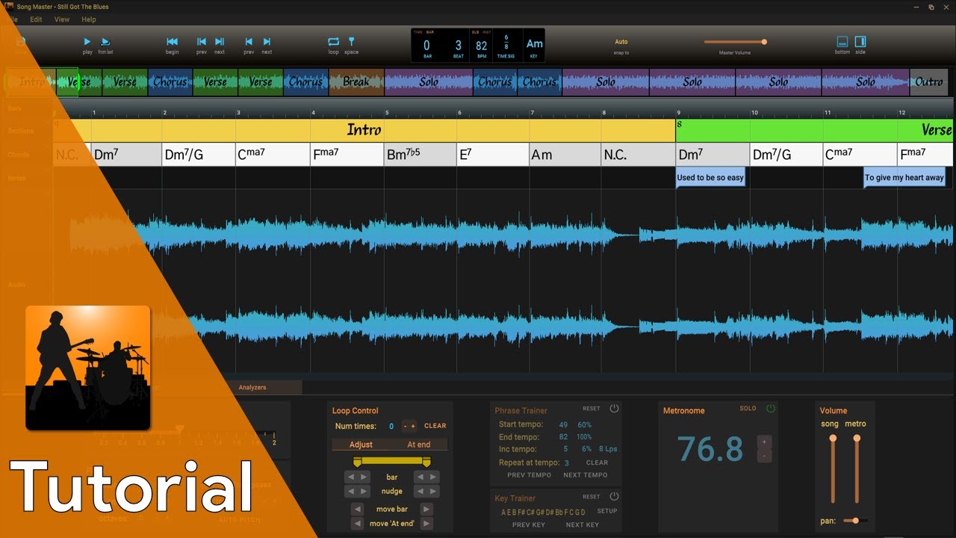Image resolution: width=956 pixels, height=538 pixels.
Task: Click the loop end yellow handle
Action: (x=426, y=462)
